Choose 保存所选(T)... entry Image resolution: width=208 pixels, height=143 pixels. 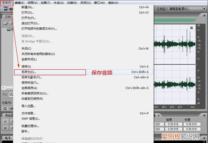(84, 83)
